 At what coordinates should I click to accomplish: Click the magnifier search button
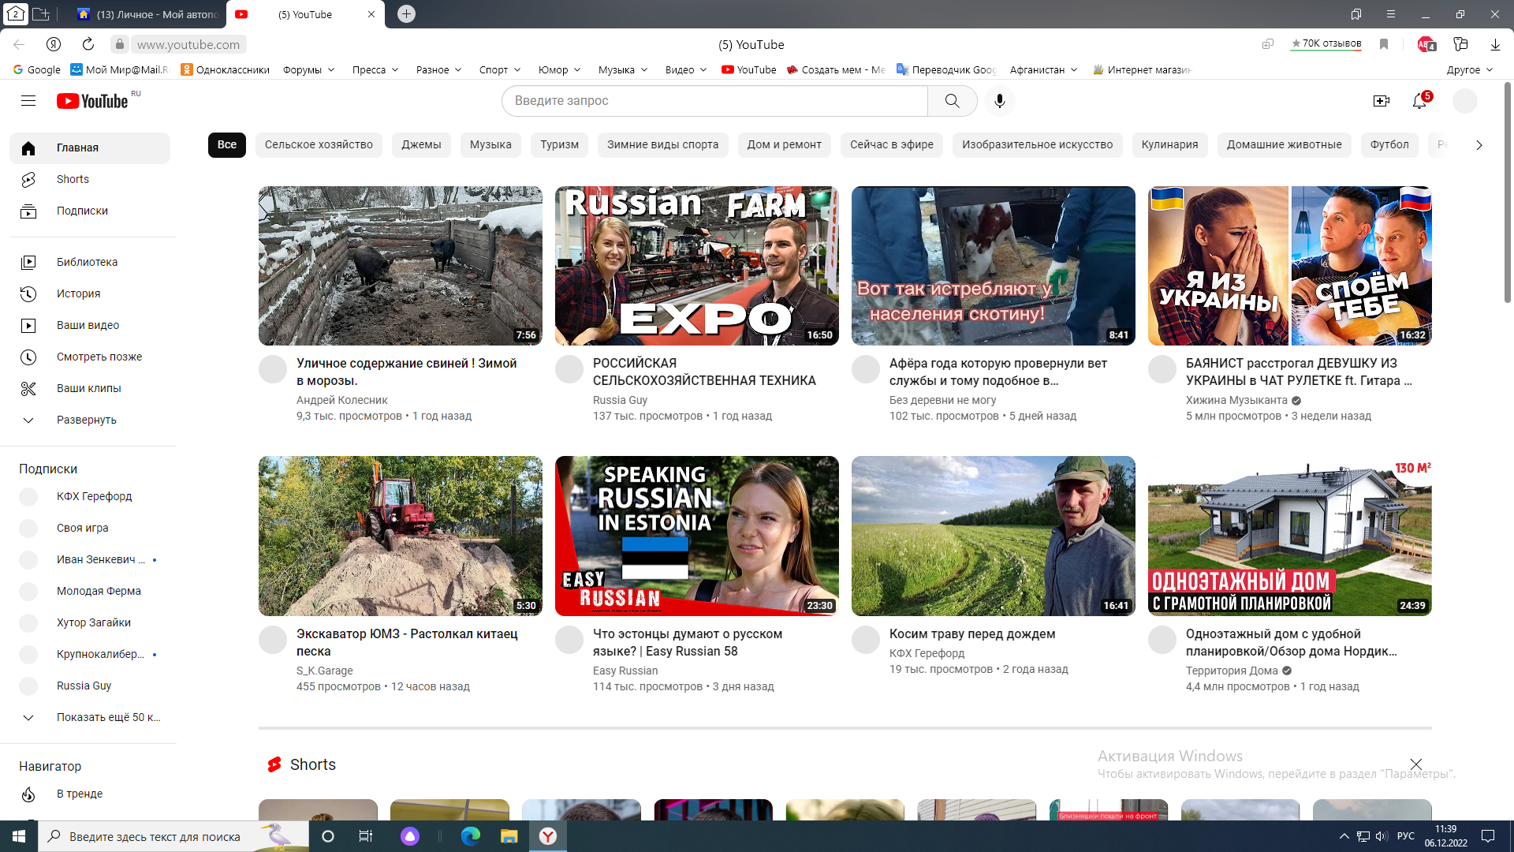pos(952,101)
